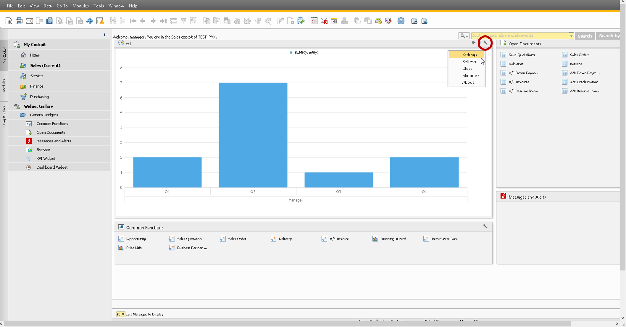Click the master data search input field

tap(520, 36)
